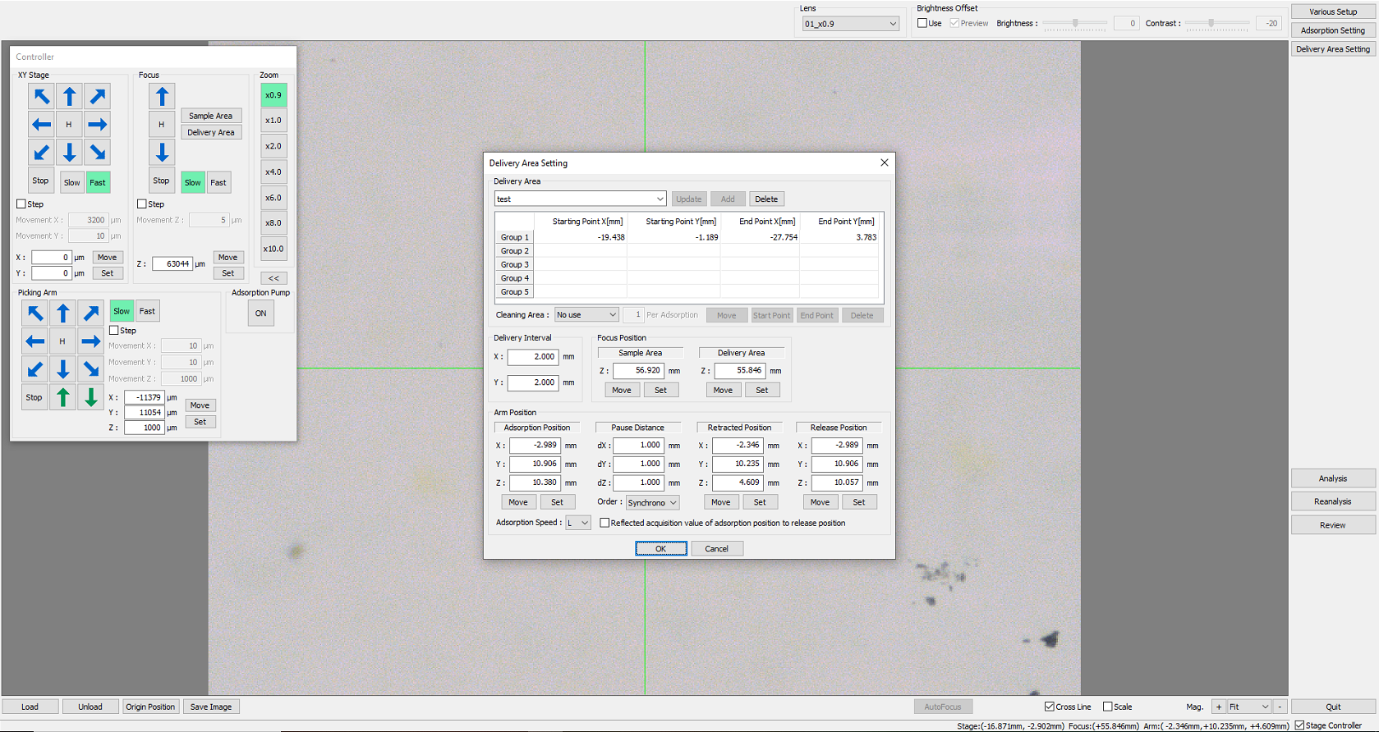
Task: Move XY Stage diagonally up-left
Action: (x=41, y=97)
